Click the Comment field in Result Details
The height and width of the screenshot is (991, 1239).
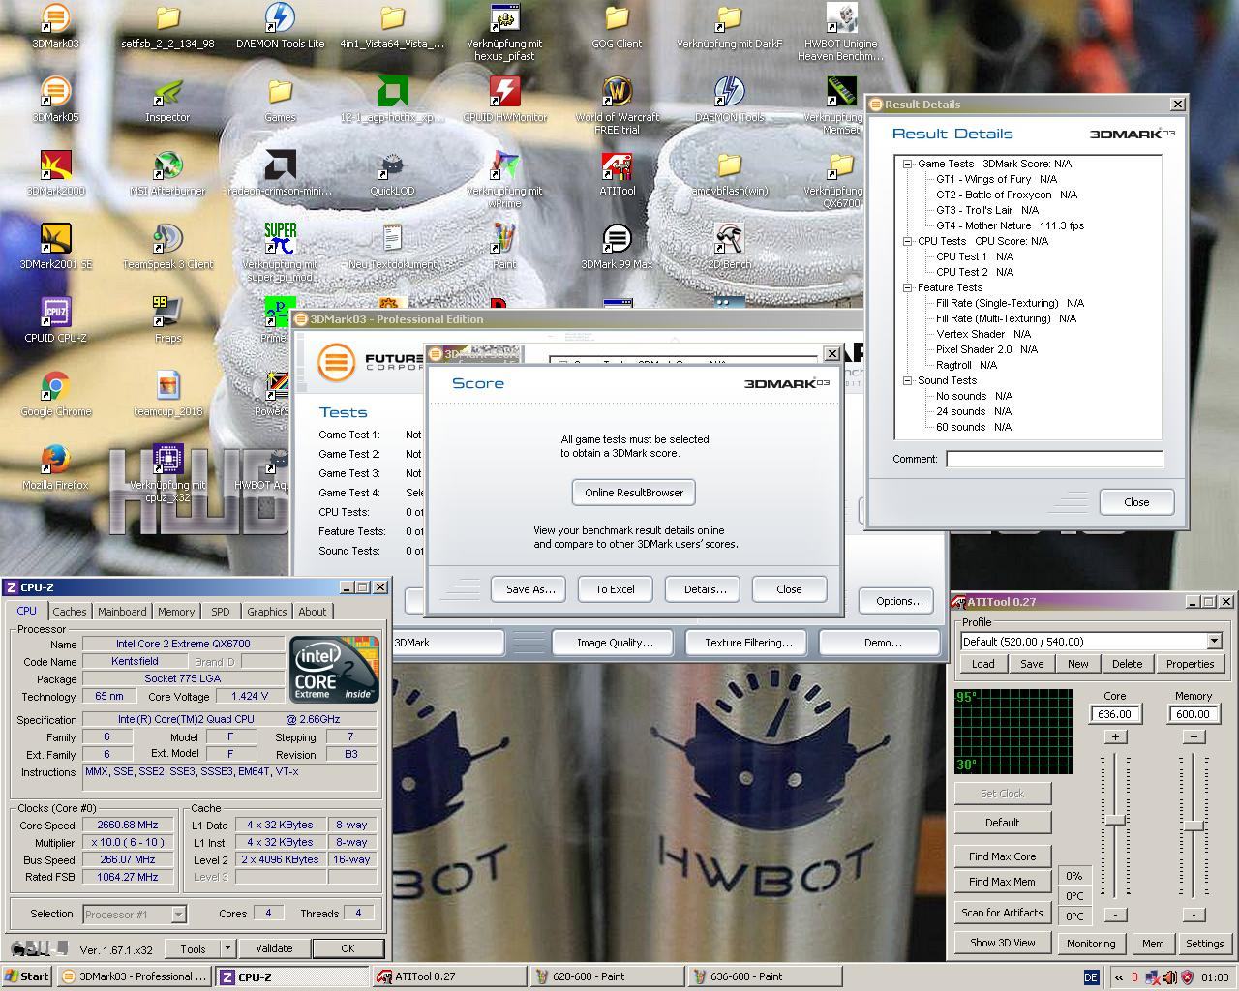click(1054, 459)
